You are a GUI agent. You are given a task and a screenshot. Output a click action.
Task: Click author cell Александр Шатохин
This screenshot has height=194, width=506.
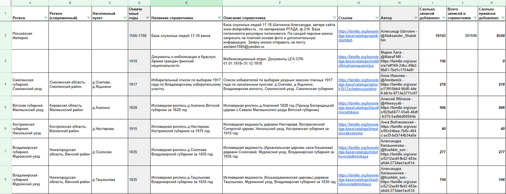coord(398,35)
